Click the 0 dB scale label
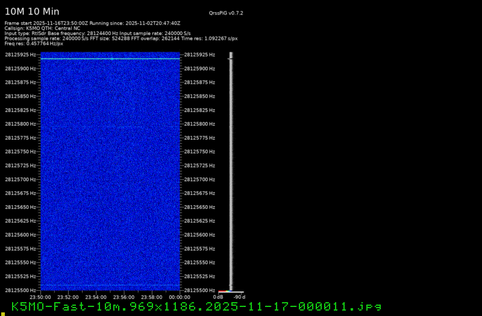The image size is (482, 316). click(218, 297)
